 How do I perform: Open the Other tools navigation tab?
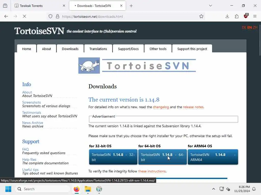coord(158,49)
